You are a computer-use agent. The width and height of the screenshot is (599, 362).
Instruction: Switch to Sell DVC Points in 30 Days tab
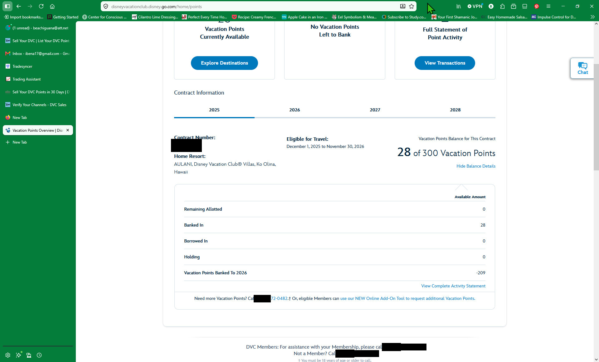click(38, 92)
